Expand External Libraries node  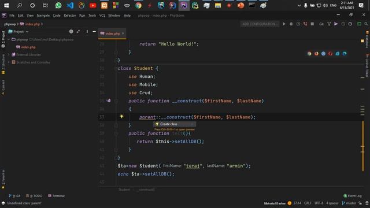tap(9, 55)
